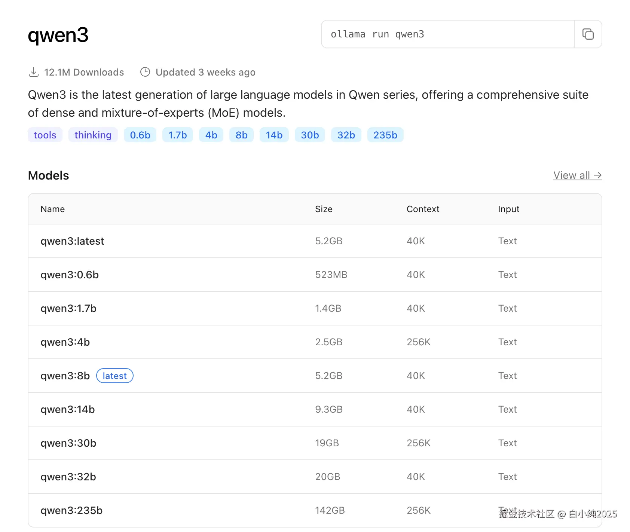Open the qwen3:30b model
This screenshot has height=532, width=630.
[x=68, y=443]
